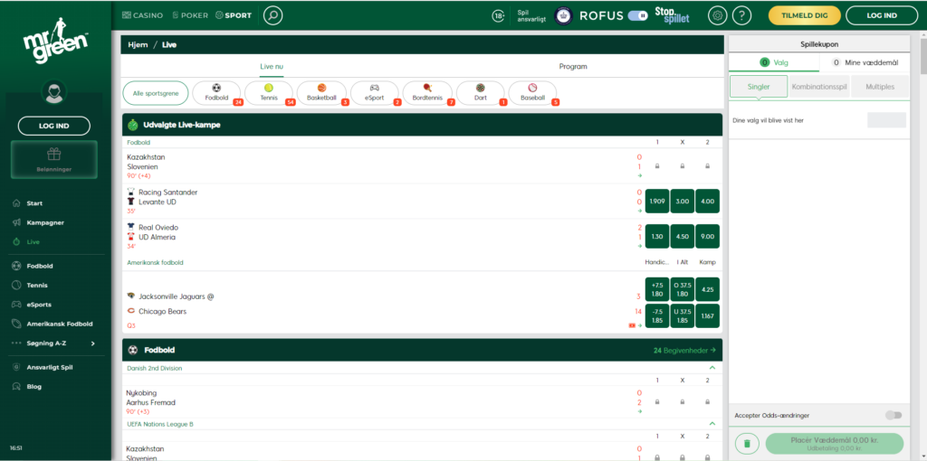
Task: Click Log ind button in sidebar
Action: (x=54, y=126)
